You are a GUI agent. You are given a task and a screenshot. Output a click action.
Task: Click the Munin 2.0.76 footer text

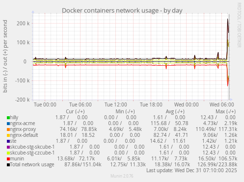[122, 176]
